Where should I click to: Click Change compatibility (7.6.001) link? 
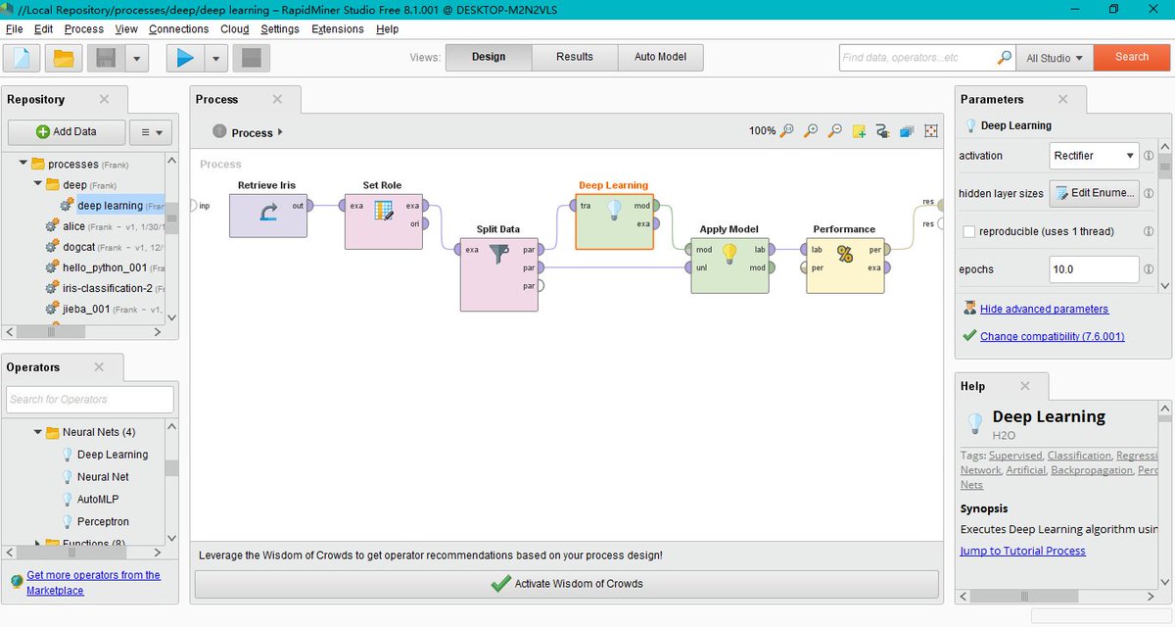click(x=1052, y=336)
